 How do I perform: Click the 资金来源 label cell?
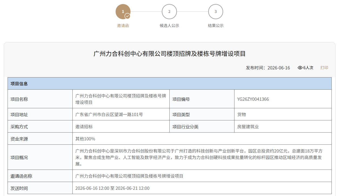tap(40, 139)
